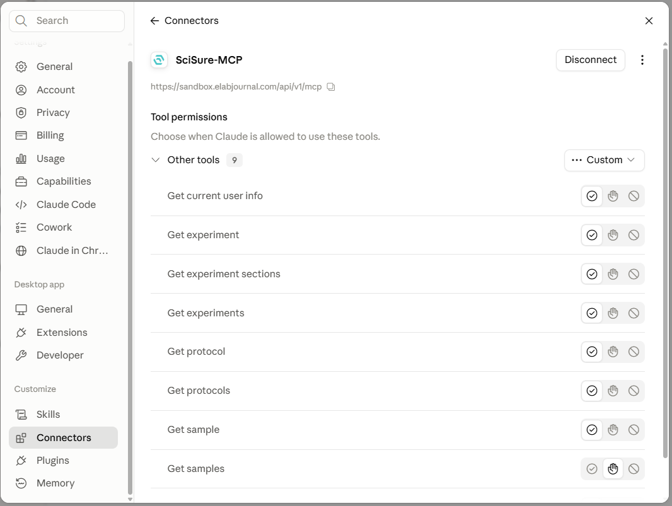Click the Tool permissions heading
This screenshot has height=506, width=672.
click(x=189, y=117)
